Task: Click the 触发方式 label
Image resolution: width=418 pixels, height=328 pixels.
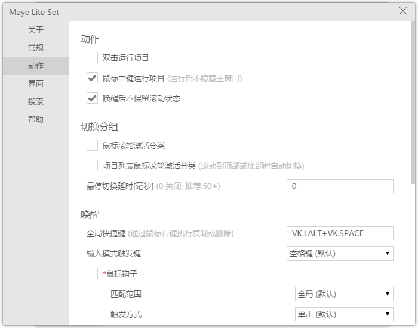Action: click(x=126, y=314)
